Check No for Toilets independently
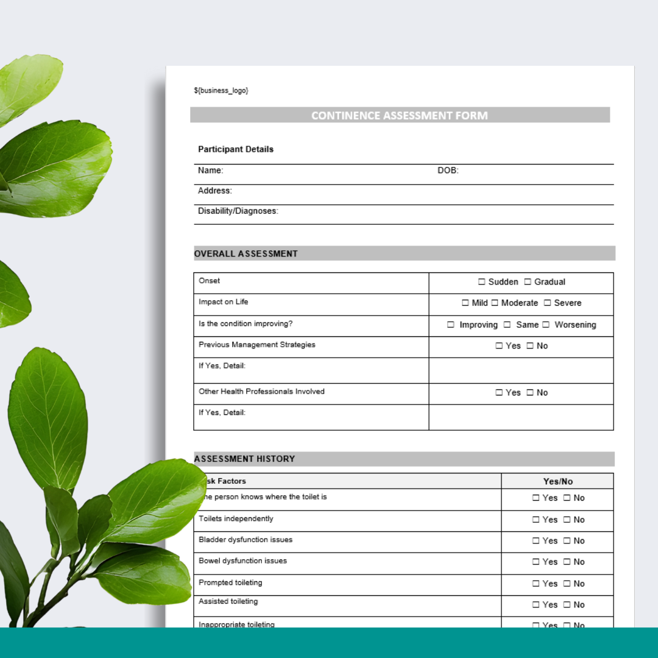Screen dimensions: 658x658 click(x=566, y=520)
